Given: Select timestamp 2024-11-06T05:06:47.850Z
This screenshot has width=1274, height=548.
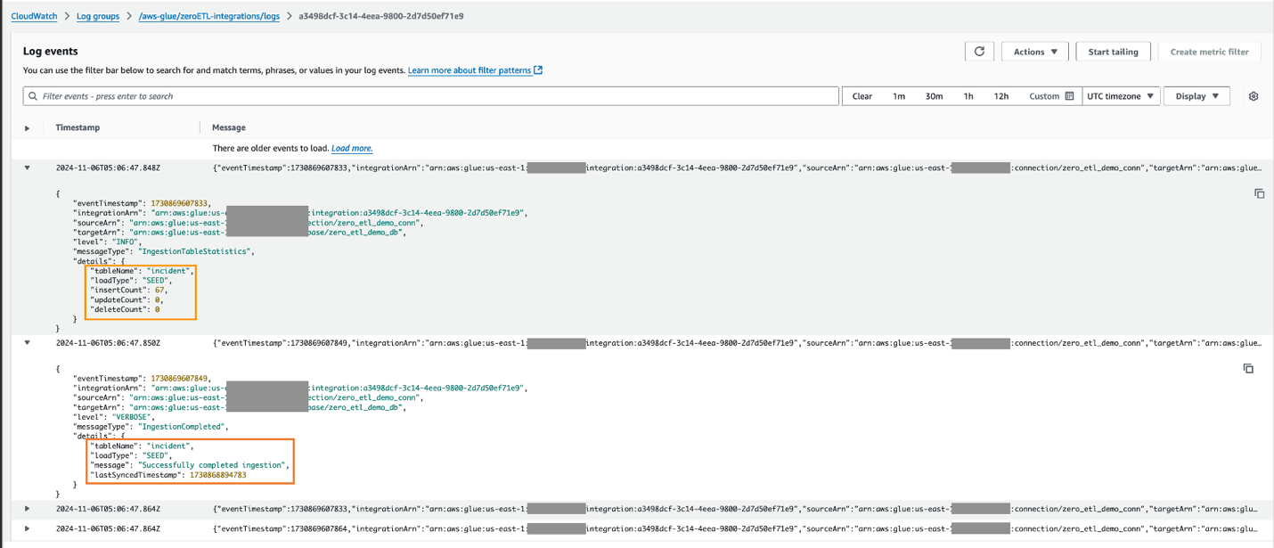Looking at the screenshot, I should [108, 342].
